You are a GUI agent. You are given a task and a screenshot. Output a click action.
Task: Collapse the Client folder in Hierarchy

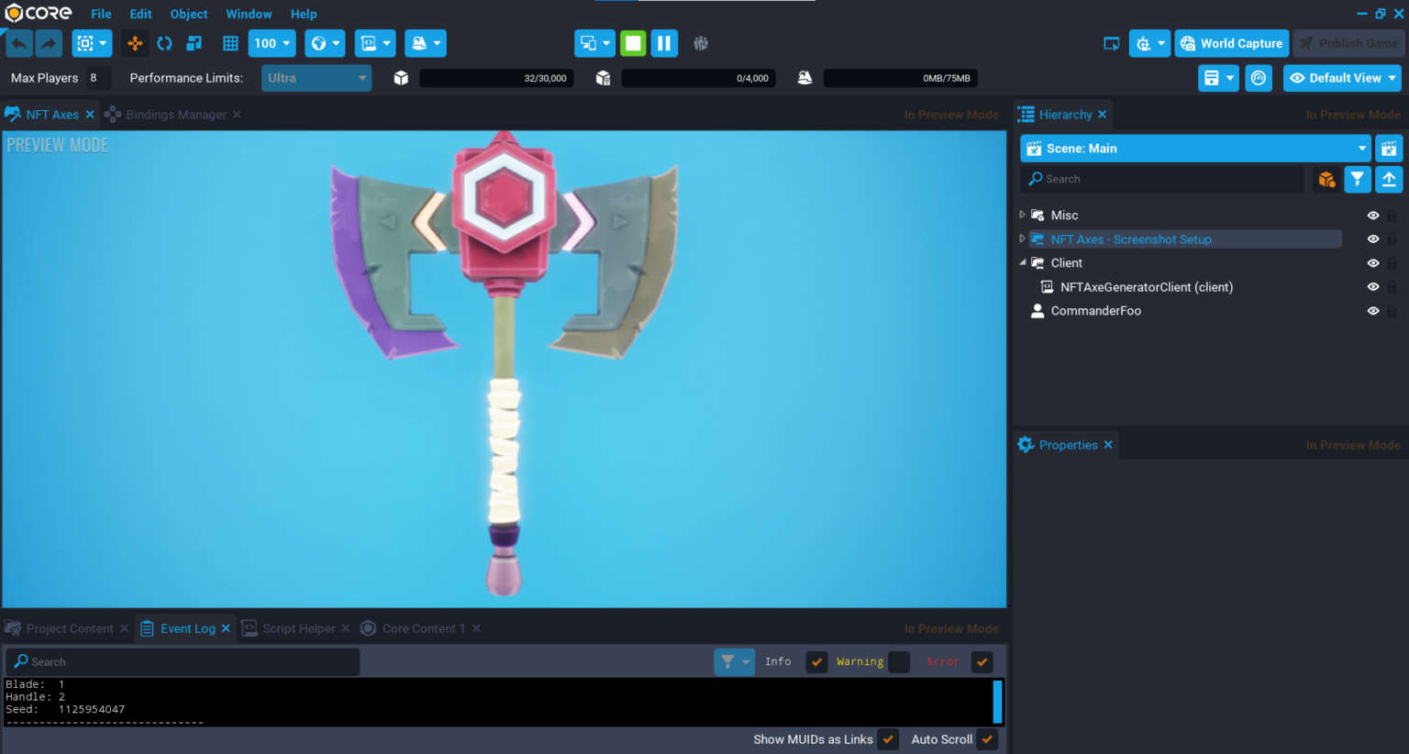(x=1023, y=263)
